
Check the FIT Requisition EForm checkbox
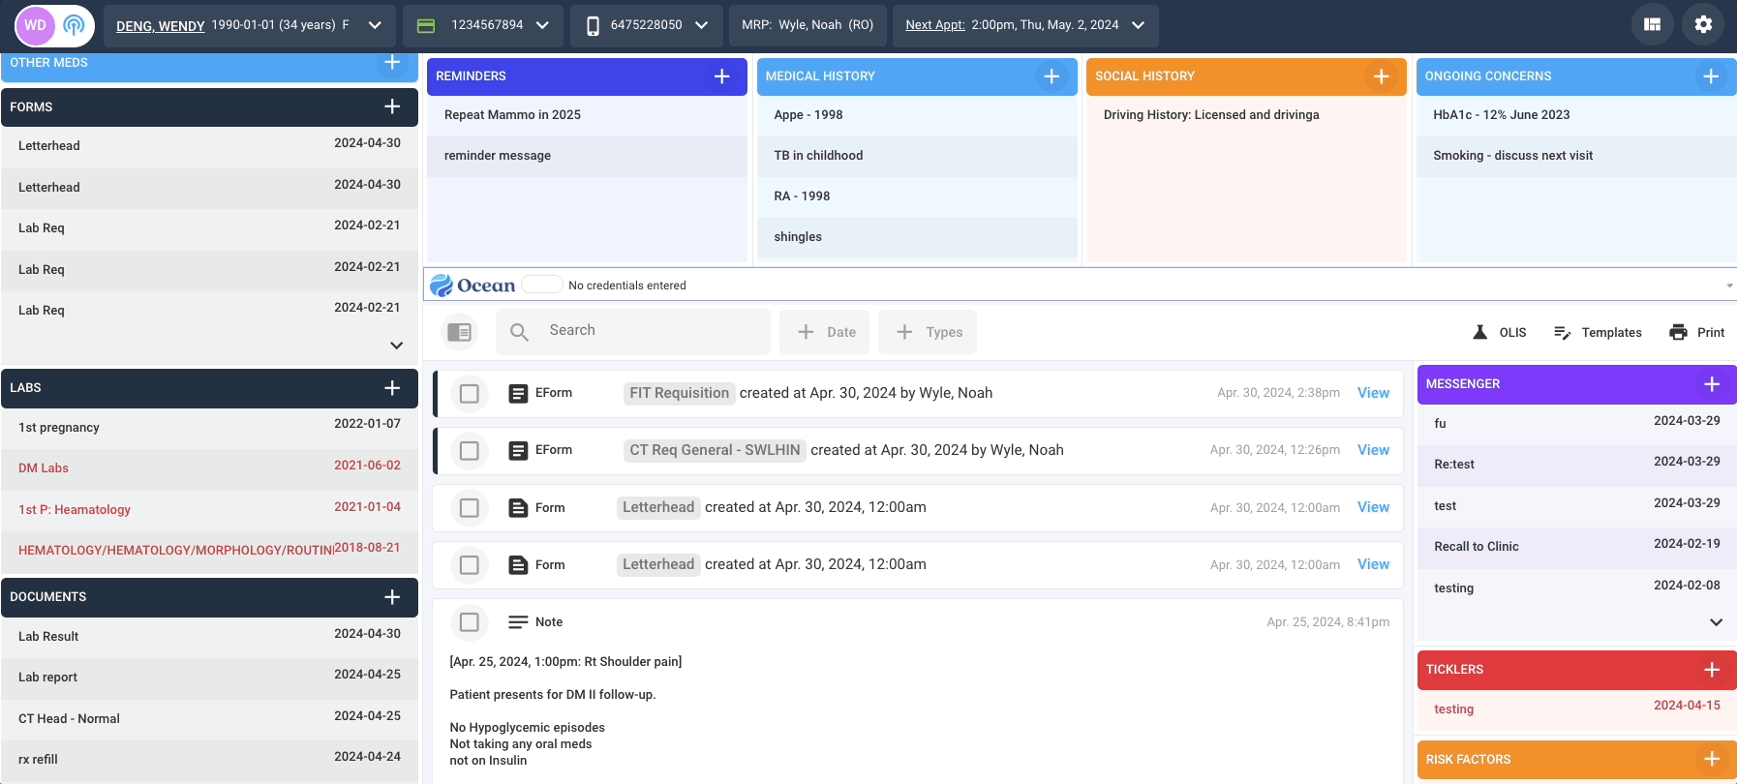pos(470,394)
